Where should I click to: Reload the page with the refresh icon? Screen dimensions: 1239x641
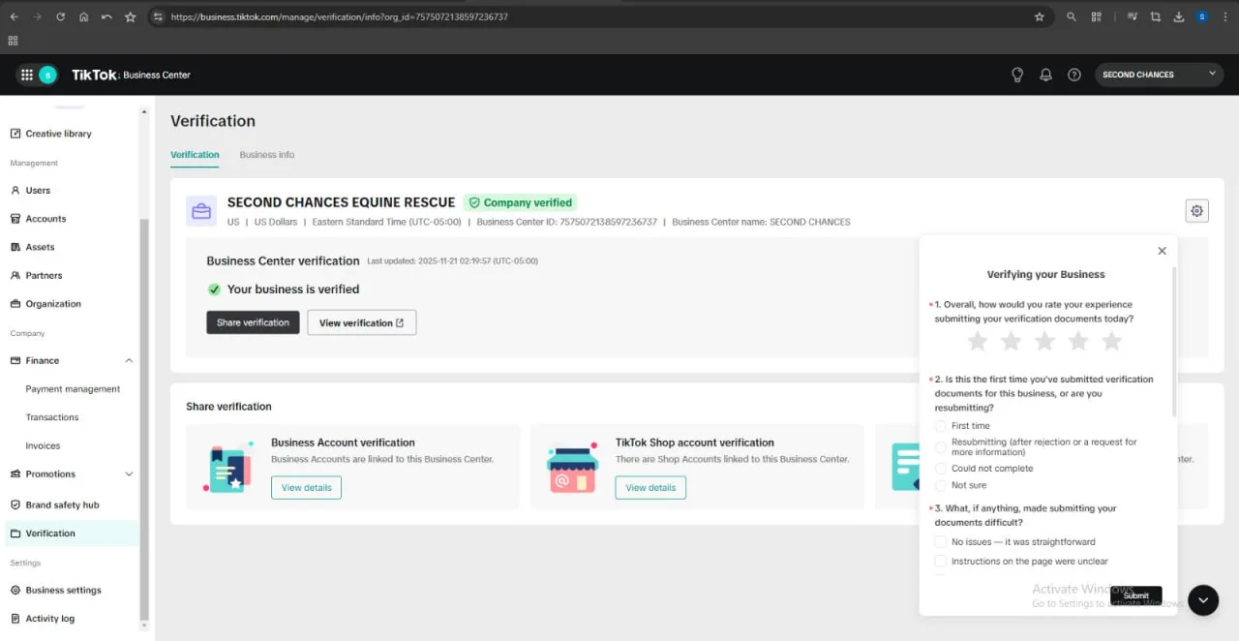[60, 16]
